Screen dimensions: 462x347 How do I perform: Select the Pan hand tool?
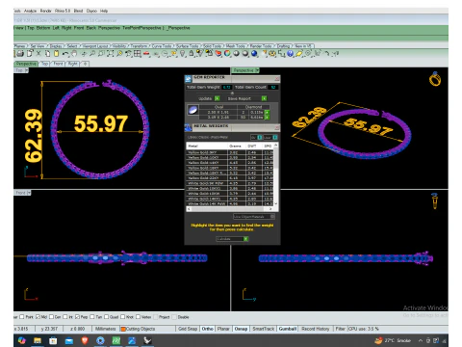(x=74, y=54)
